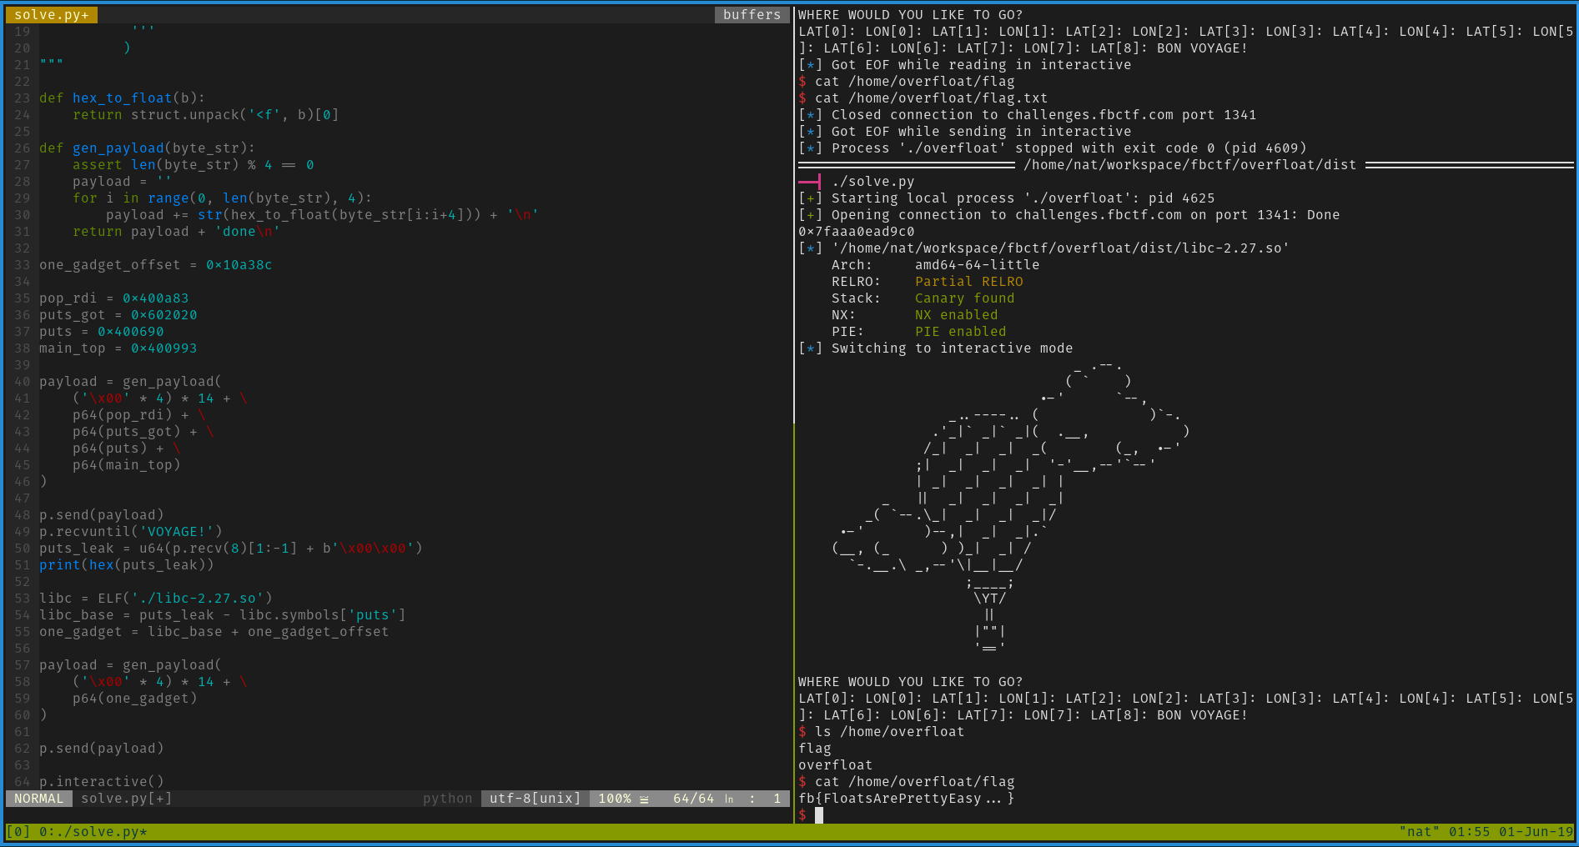Click the libc_base = puts_leak line

(222, 615)
